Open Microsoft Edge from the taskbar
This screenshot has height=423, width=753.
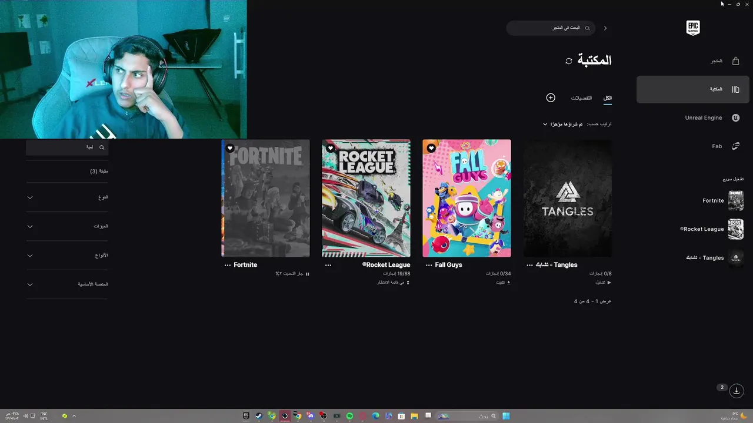tap(375, 416)
